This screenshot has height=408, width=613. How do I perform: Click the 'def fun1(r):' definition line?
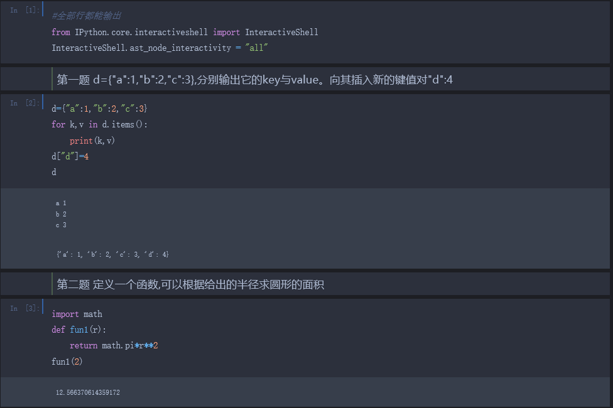pyautogui.click(x=79, y=330)
